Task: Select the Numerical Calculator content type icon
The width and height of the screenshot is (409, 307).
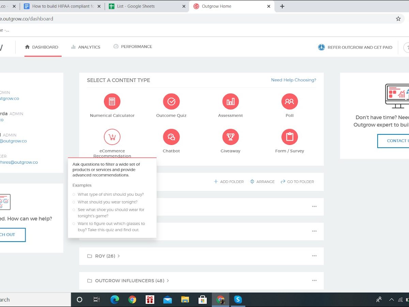Action: tap(112, 101)
